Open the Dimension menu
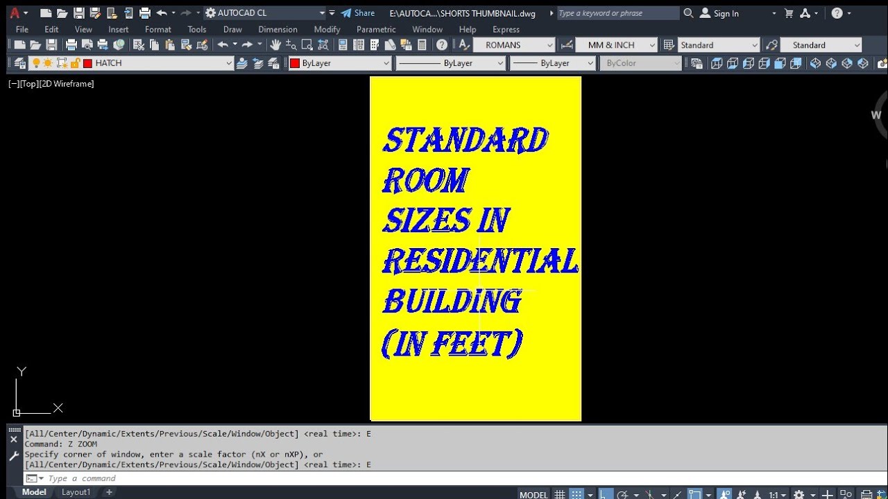 click(277, 29)
